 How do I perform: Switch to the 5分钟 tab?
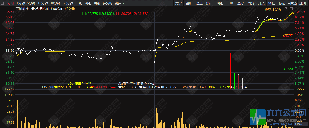click(x=31, y=3)
